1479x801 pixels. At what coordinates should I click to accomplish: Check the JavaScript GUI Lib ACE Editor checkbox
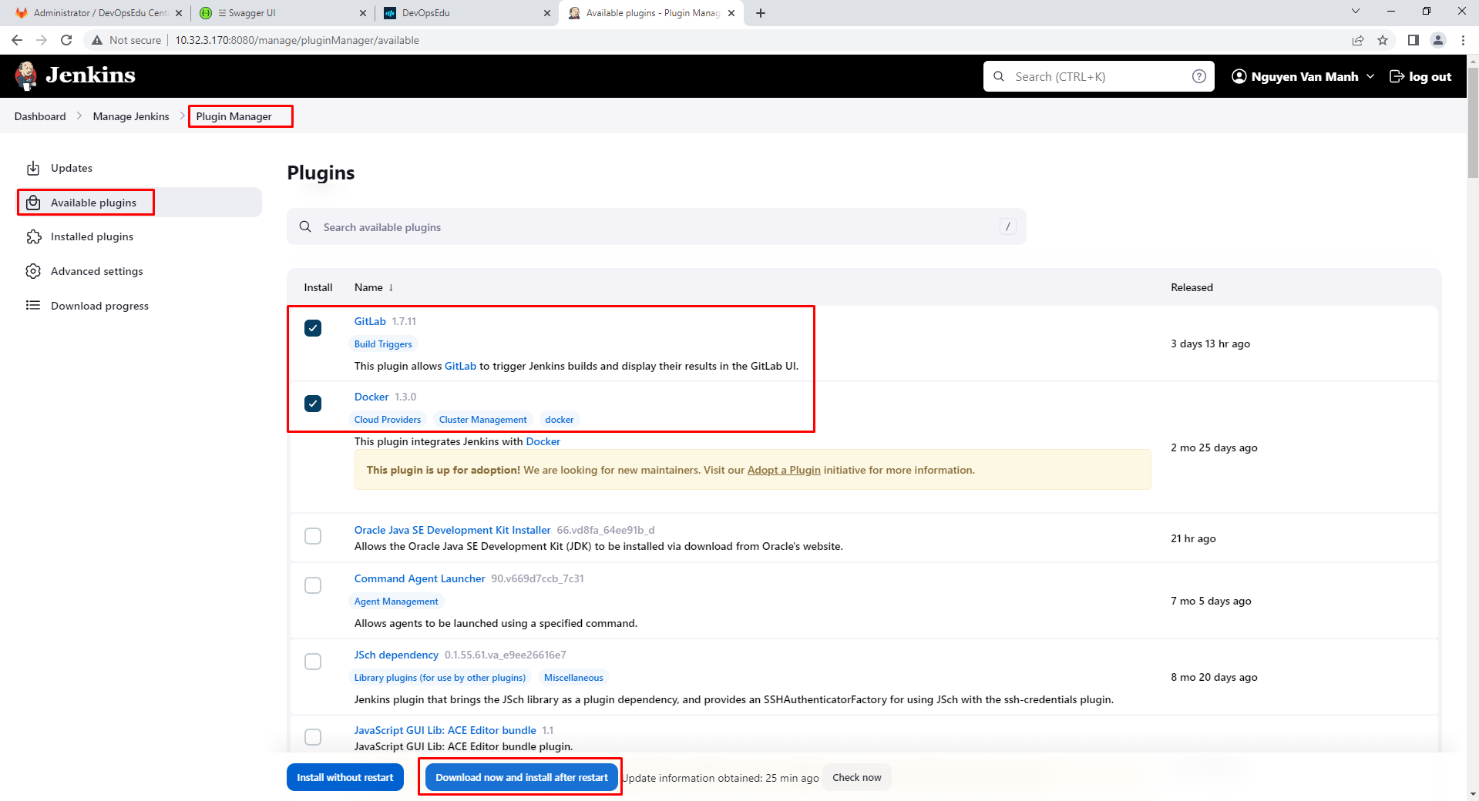pos(313,737)
